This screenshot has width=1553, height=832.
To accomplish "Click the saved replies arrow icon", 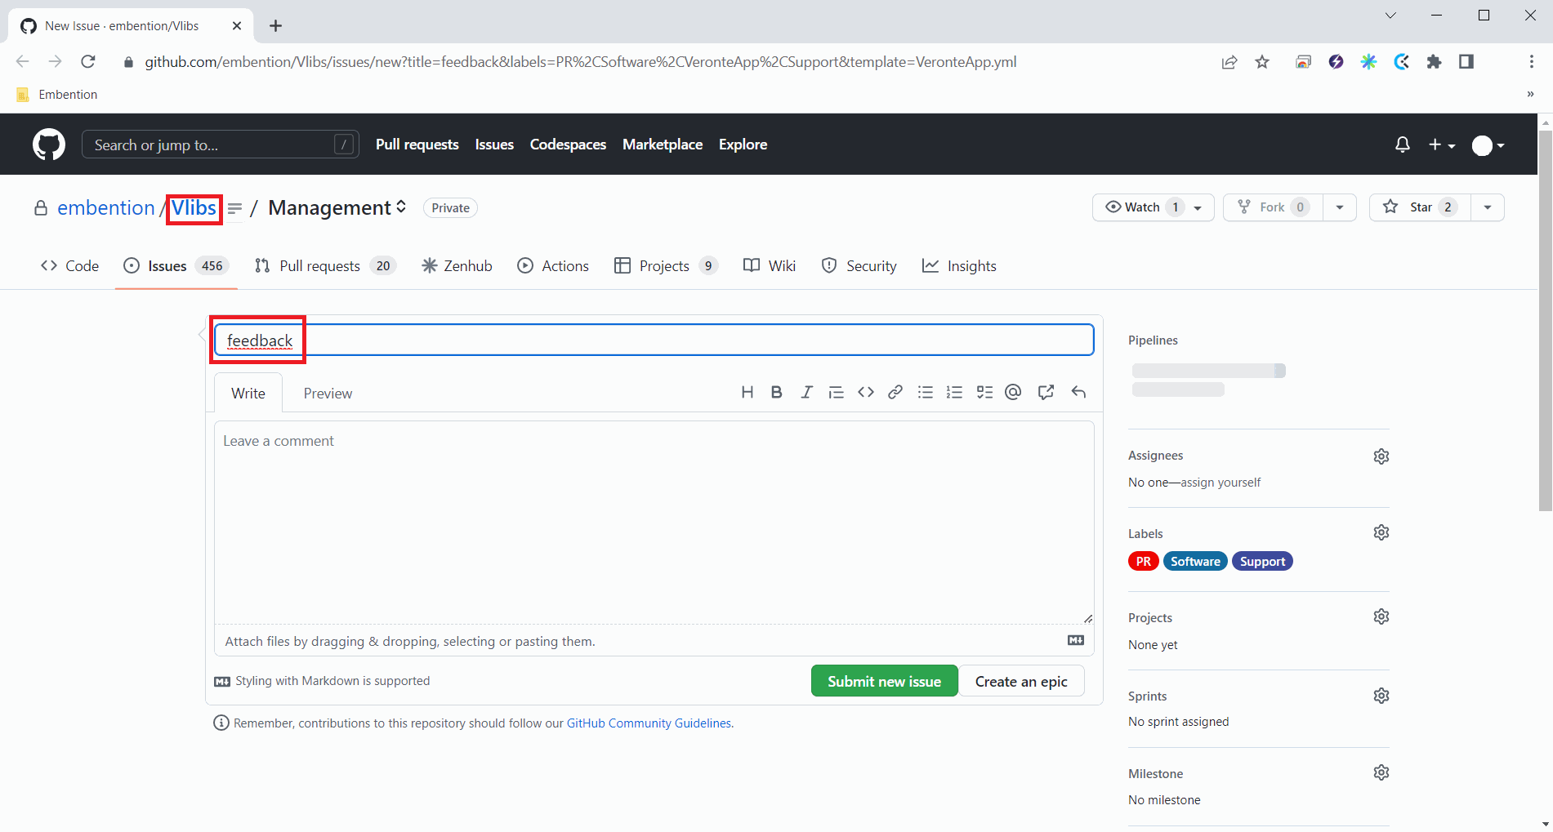I will pyautogui.click(x=1078, y=393).
